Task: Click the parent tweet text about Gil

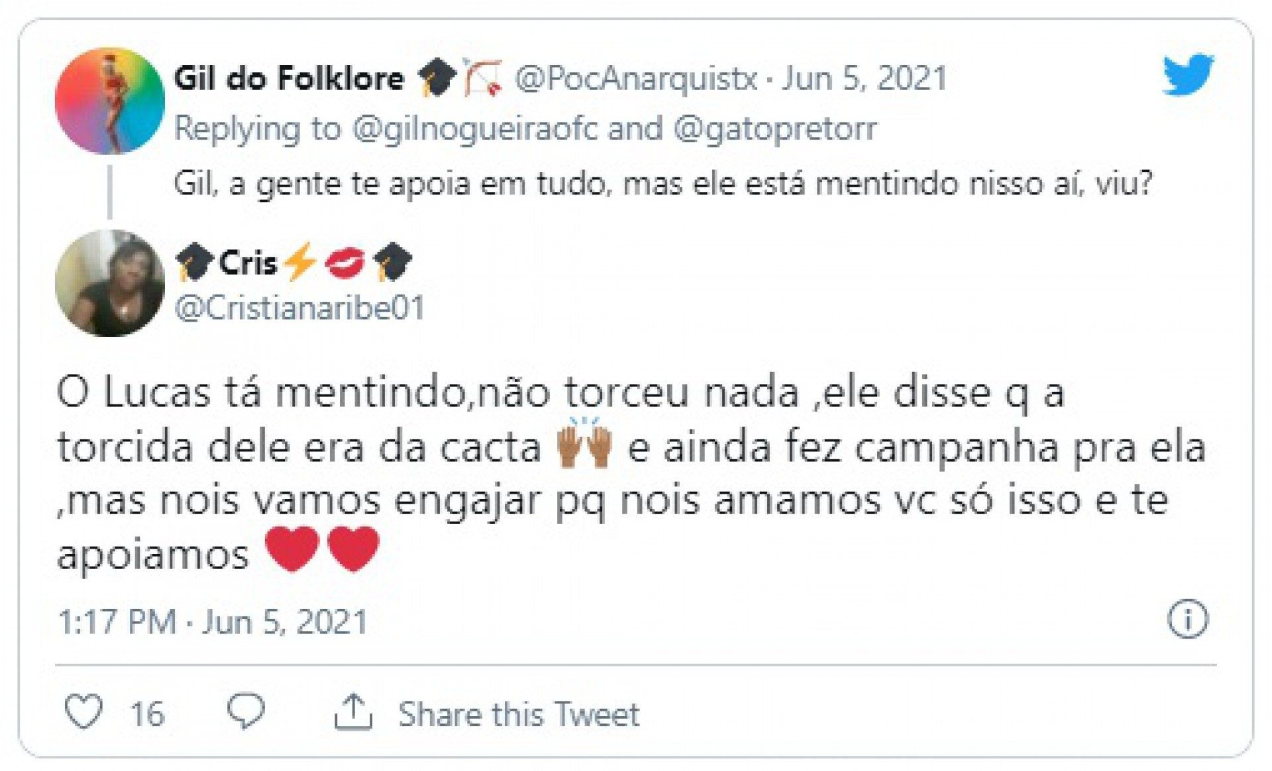Action: click(662, 183)
